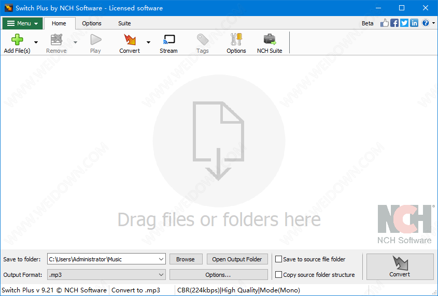This screenshot has width=438, height=296.
Task: Switch to the Suite tab
Action: click(124, 23)
